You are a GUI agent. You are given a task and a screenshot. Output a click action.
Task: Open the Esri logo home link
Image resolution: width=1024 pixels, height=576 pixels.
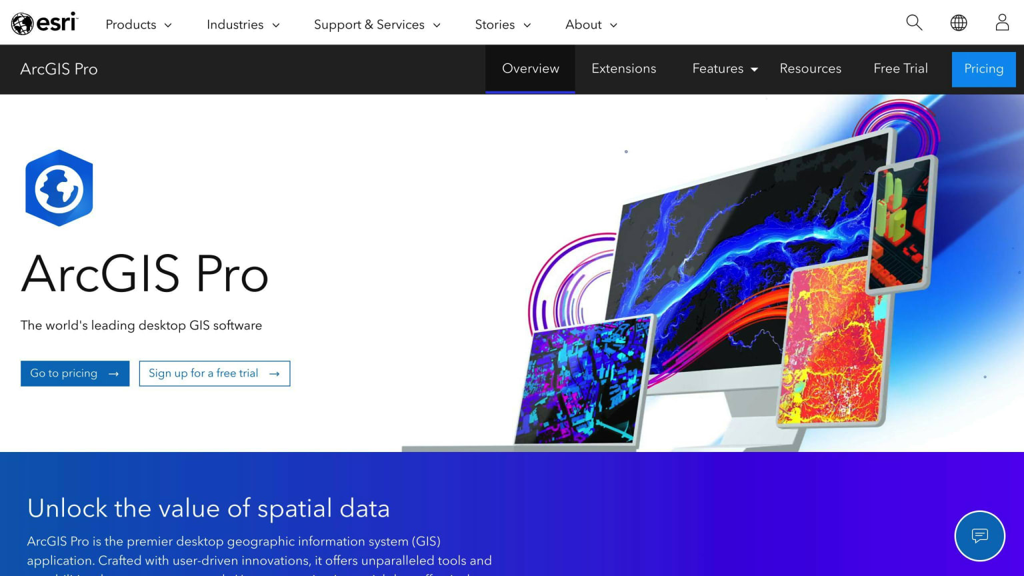click(45, 23)
